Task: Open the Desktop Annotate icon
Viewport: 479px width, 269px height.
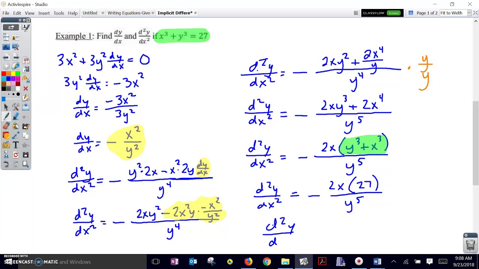Action: point(6,47)
